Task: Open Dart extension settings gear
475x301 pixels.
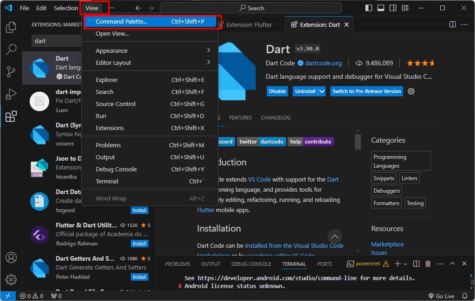Action: tap(411, 91)
